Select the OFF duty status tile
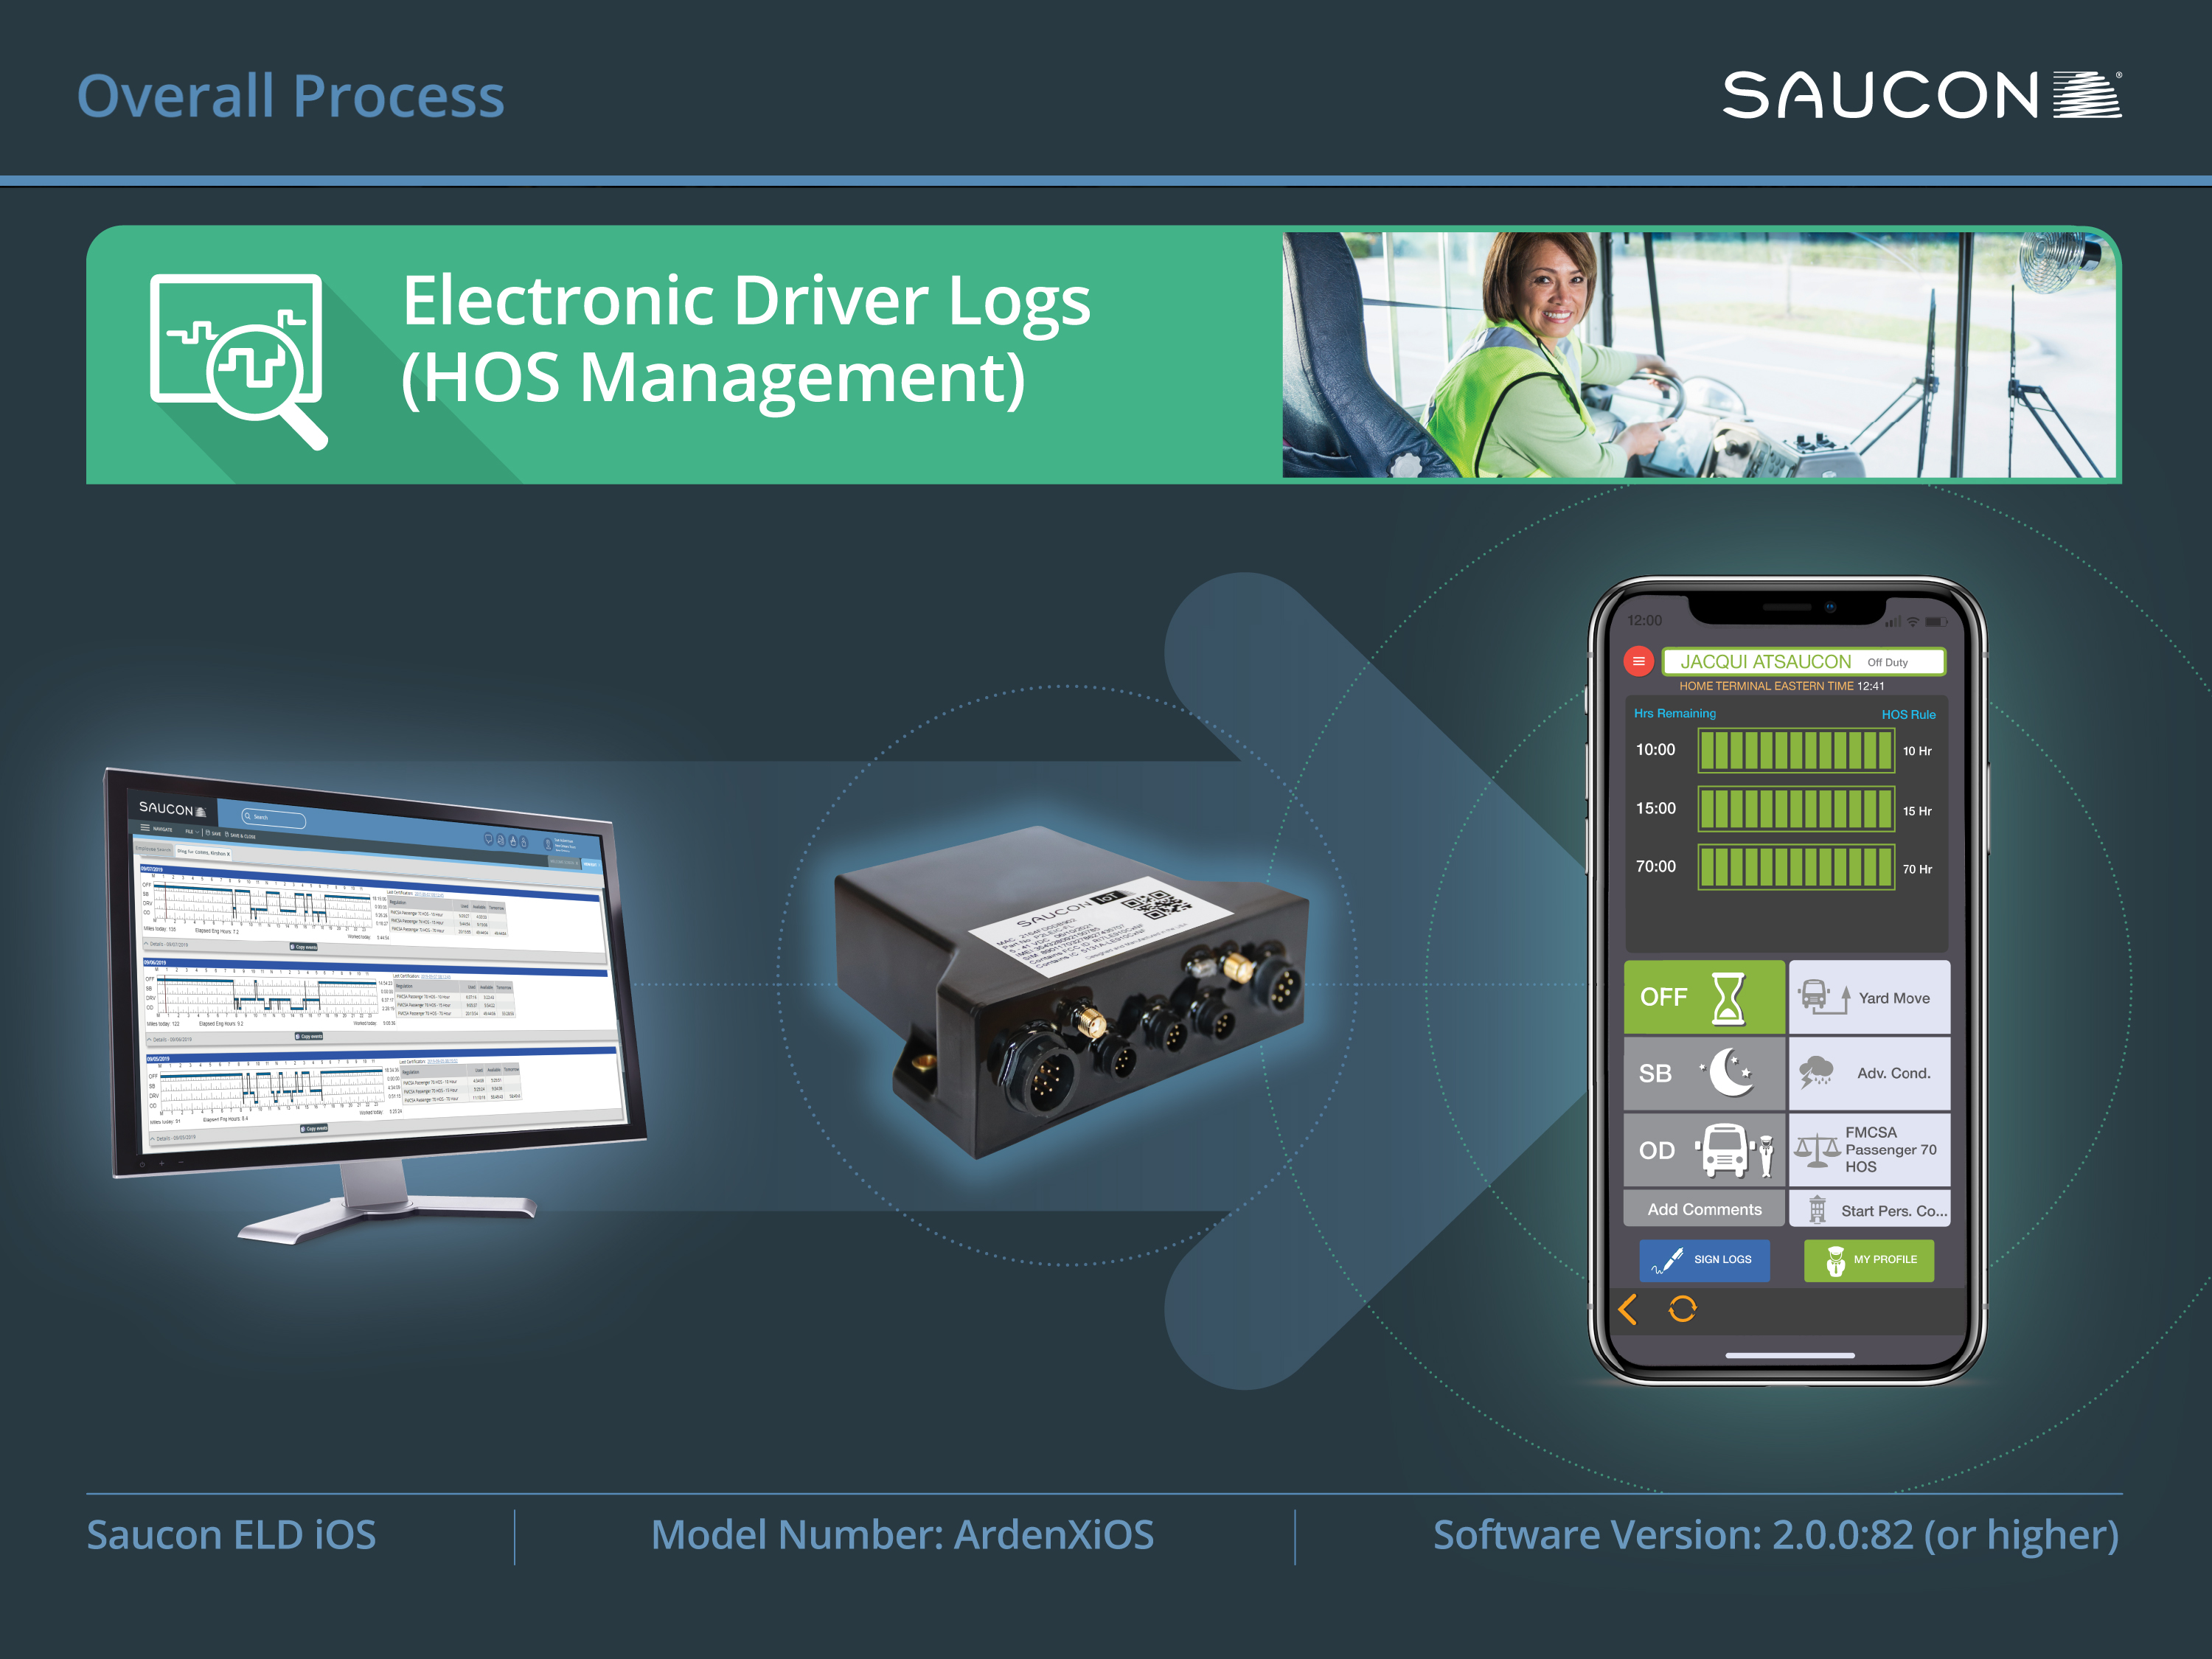 [x=1704, y=997]
